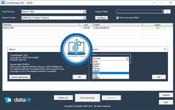
Task: Choose English from language list
Action: point(111,66)
